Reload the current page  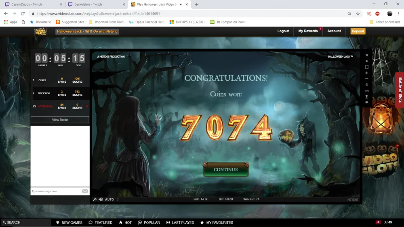pos(23,14)
